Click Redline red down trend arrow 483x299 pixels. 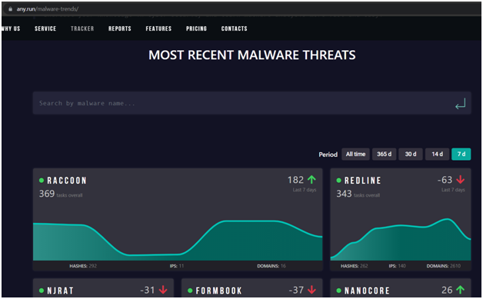(461, 180)
